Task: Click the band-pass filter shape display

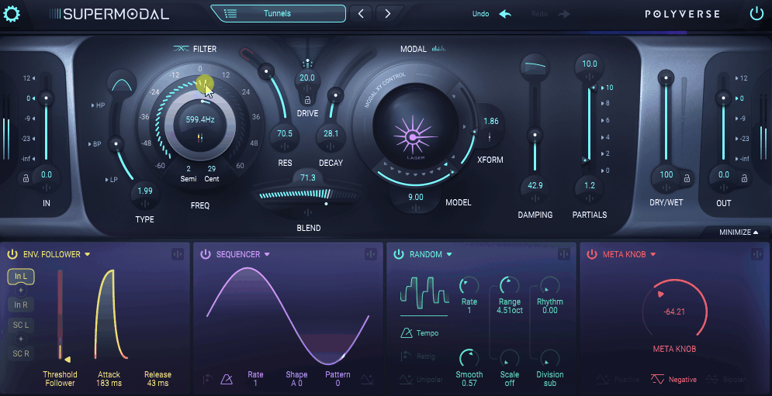Action: (x=122, y=84)
